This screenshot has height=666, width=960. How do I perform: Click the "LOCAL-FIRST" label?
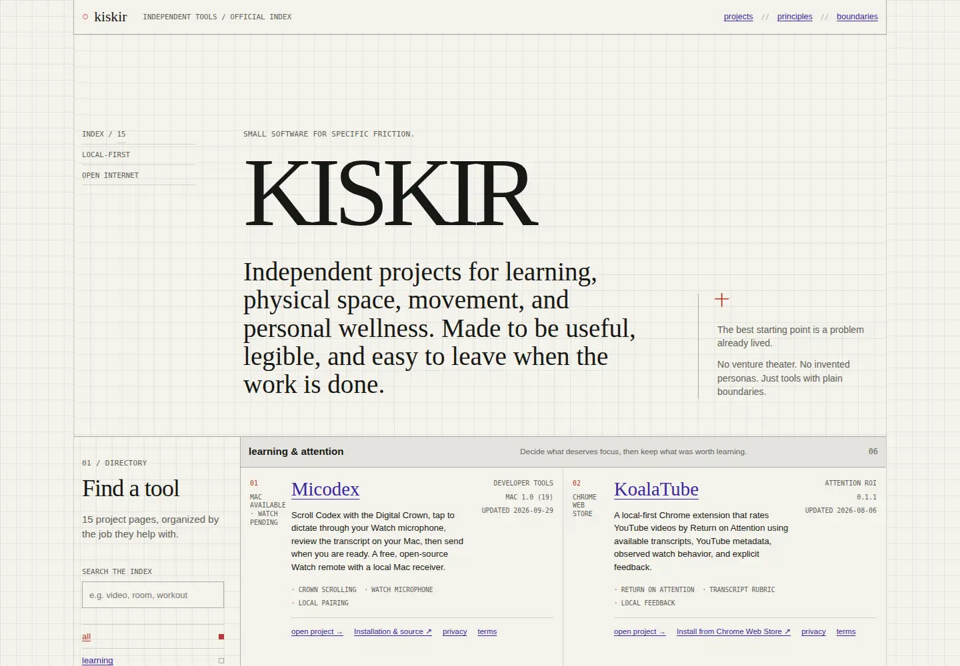106,155
